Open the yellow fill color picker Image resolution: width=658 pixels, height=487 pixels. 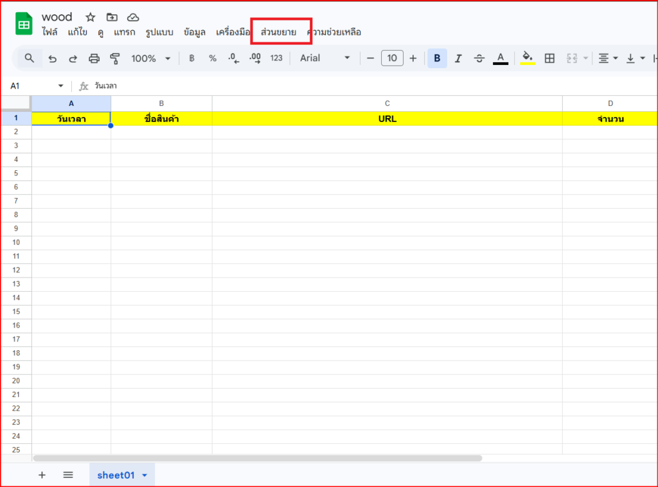click(528, 58)
